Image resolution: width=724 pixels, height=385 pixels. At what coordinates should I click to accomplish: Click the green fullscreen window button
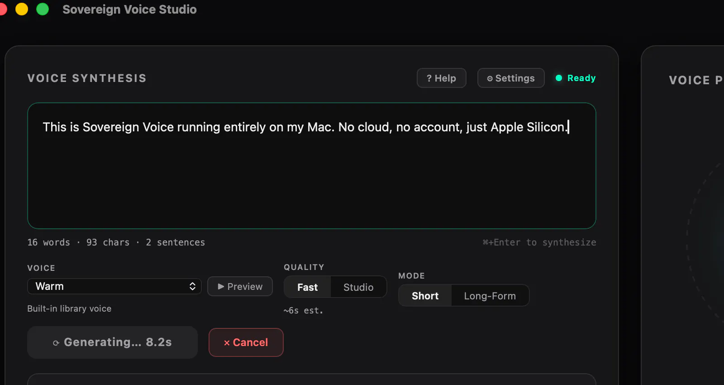(x=43, y=9)
